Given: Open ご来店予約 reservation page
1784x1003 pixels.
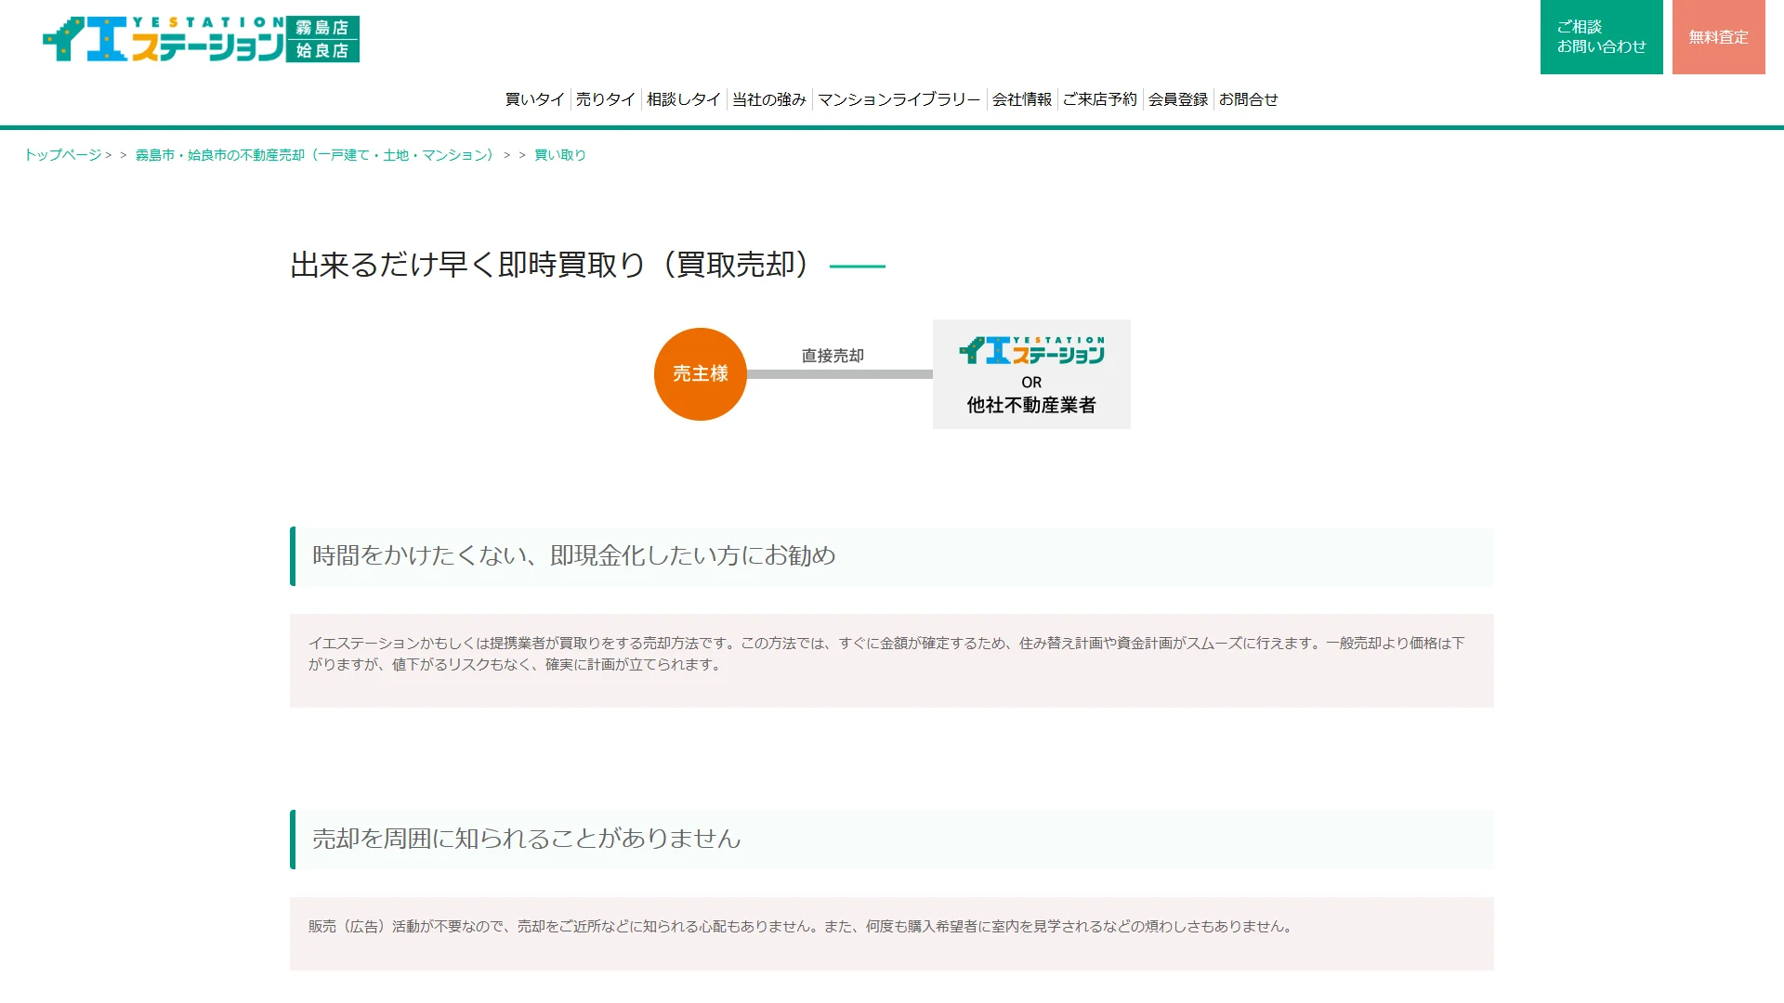Looking at the screenshot, I should click(1100, 99).
